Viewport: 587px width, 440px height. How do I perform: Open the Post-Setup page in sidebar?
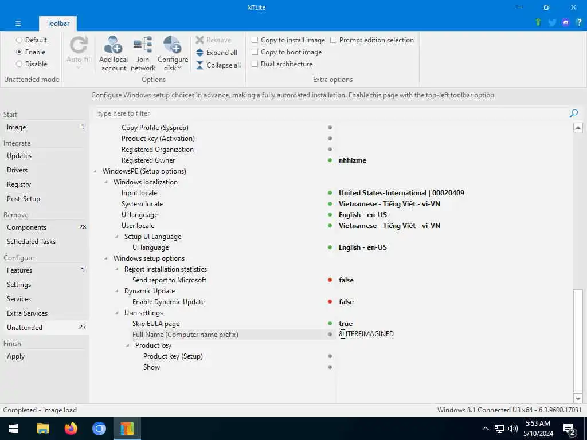click(x=45, y=199)
